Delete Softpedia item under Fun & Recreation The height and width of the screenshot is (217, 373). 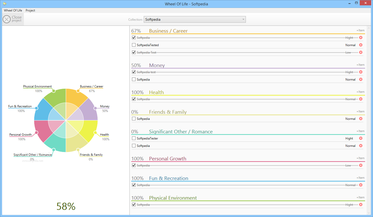pos(361,185)
